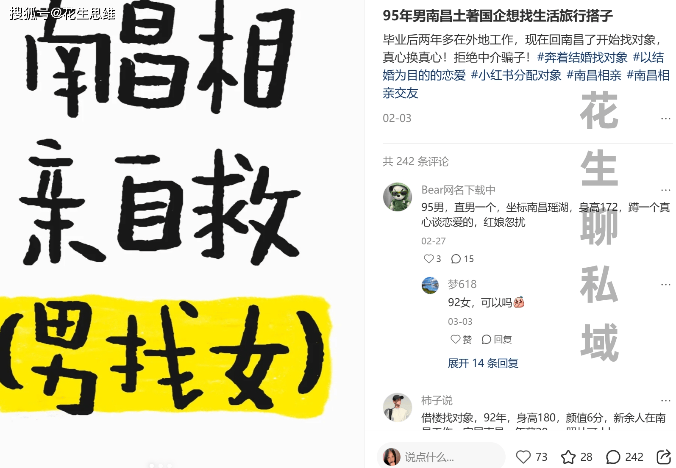Like the post with the heart icon showing 73
676x468 pixels.
tap(523, 457)
